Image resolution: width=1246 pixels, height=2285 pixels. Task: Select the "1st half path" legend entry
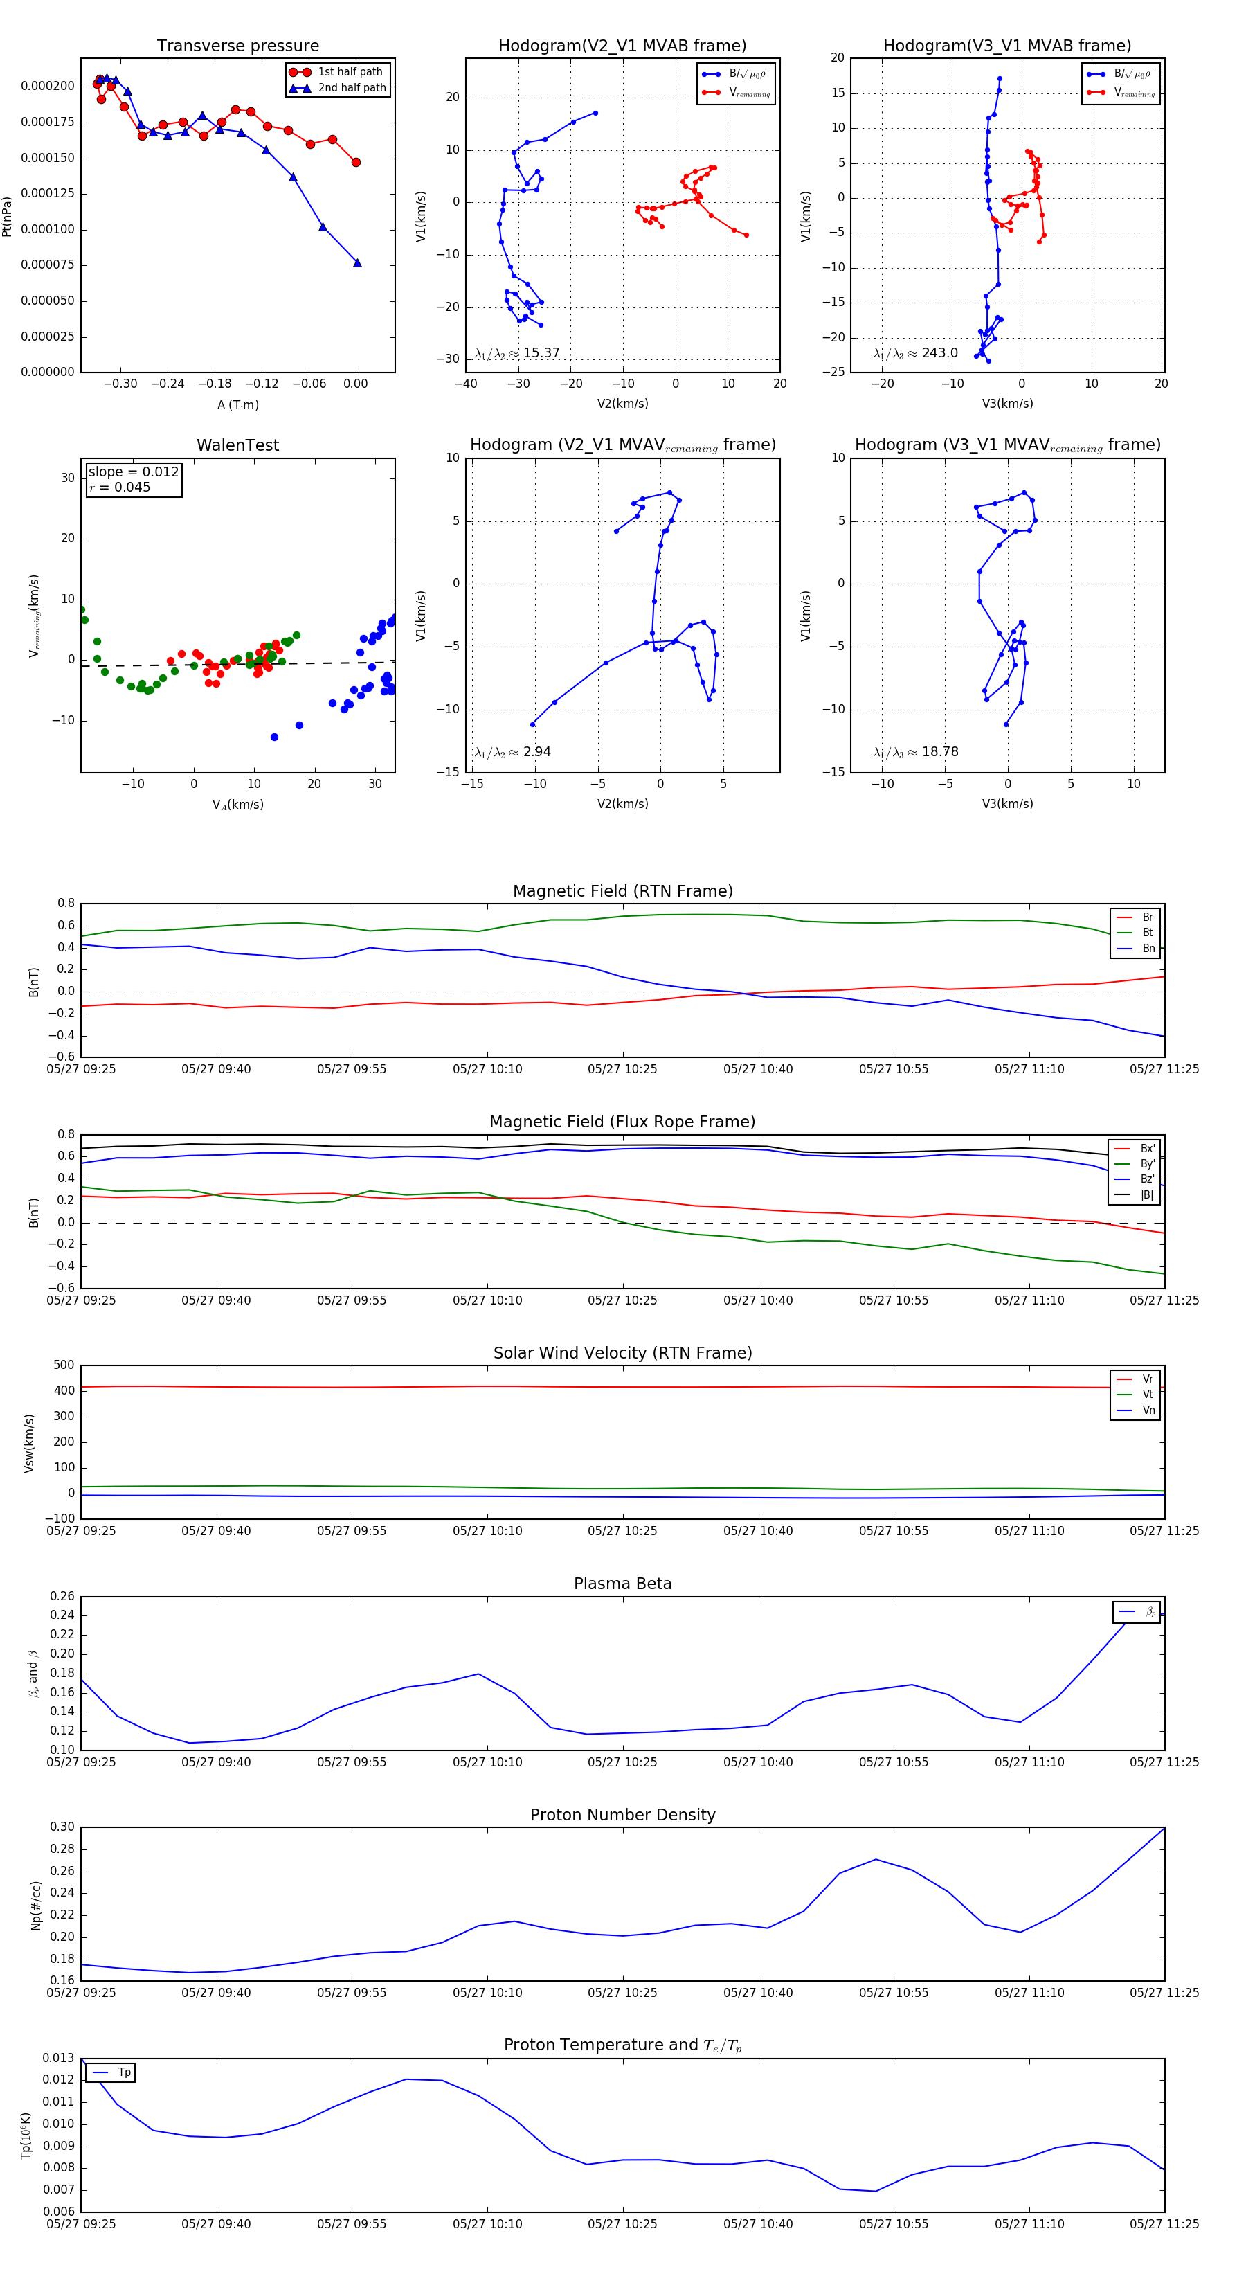(337, 72)
